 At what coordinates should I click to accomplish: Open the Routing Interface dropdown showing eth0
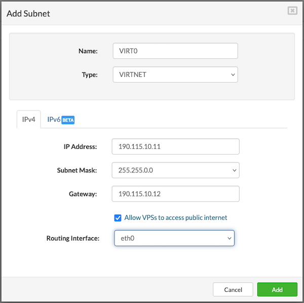[x=174, y=238]
